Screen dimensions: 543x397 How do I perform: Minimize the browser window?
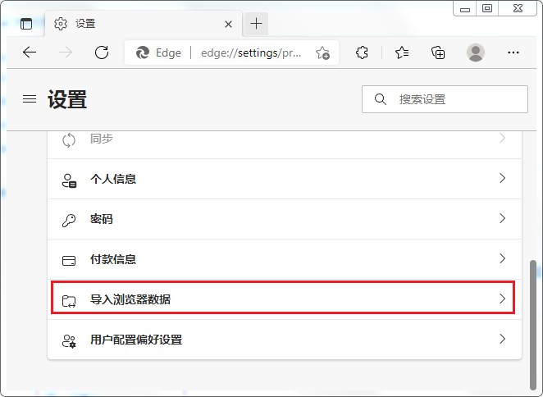[465, 8]
